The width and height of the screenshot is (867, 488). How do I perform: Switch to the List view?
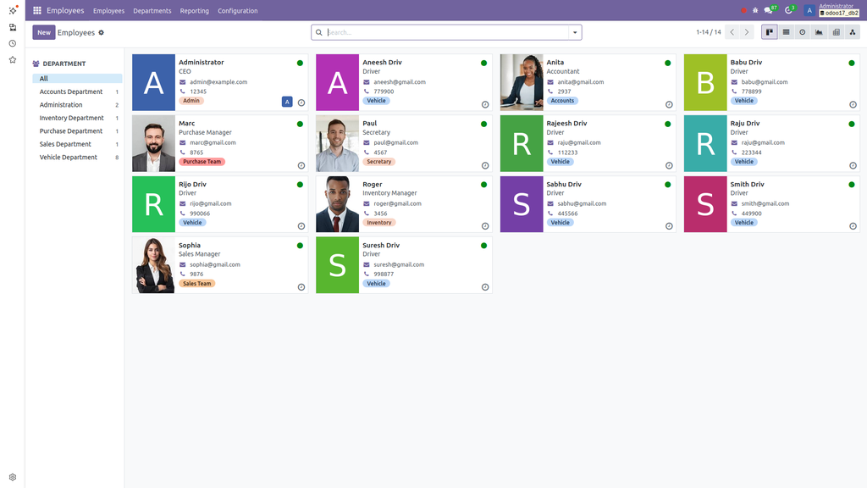pyautogui.click(x=787, y=32)
